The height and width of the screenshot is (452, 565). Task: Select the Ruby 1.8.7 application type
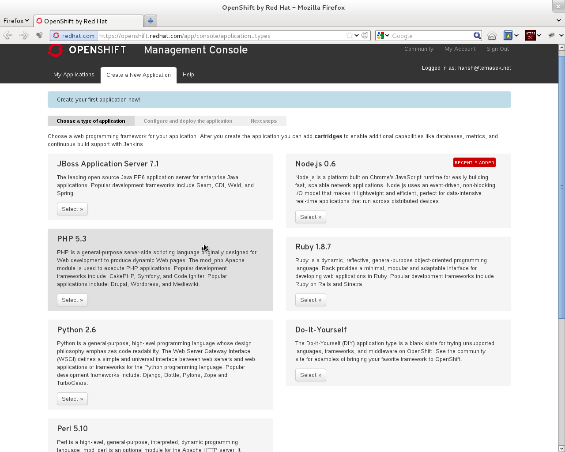click(x=311, y=300)
